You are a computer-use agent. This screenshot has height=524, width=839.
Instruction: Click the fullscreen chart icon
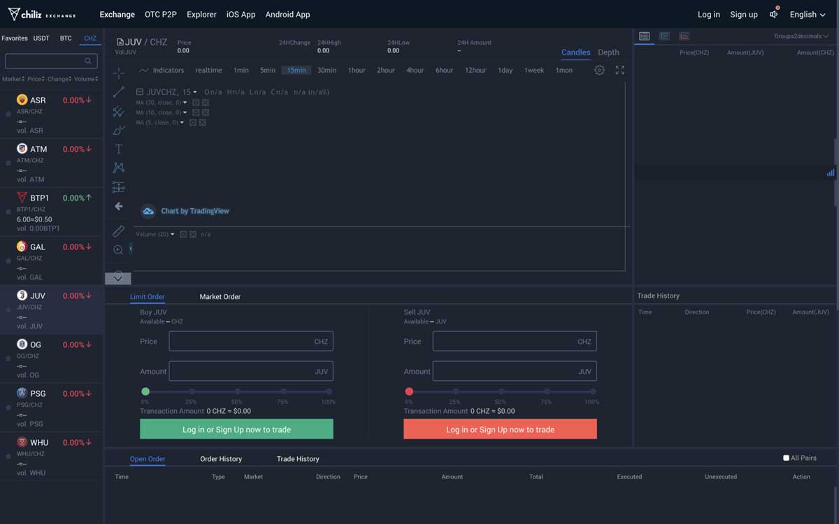tap(619, 71)
